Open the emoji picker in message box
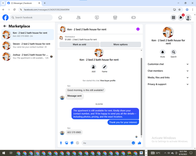This screenshot has height=156, width=196. 133,143
